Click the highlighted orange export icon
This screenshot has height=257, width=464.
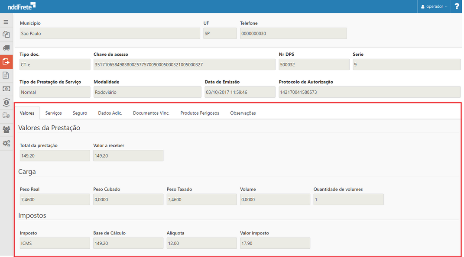pos(6,61)
